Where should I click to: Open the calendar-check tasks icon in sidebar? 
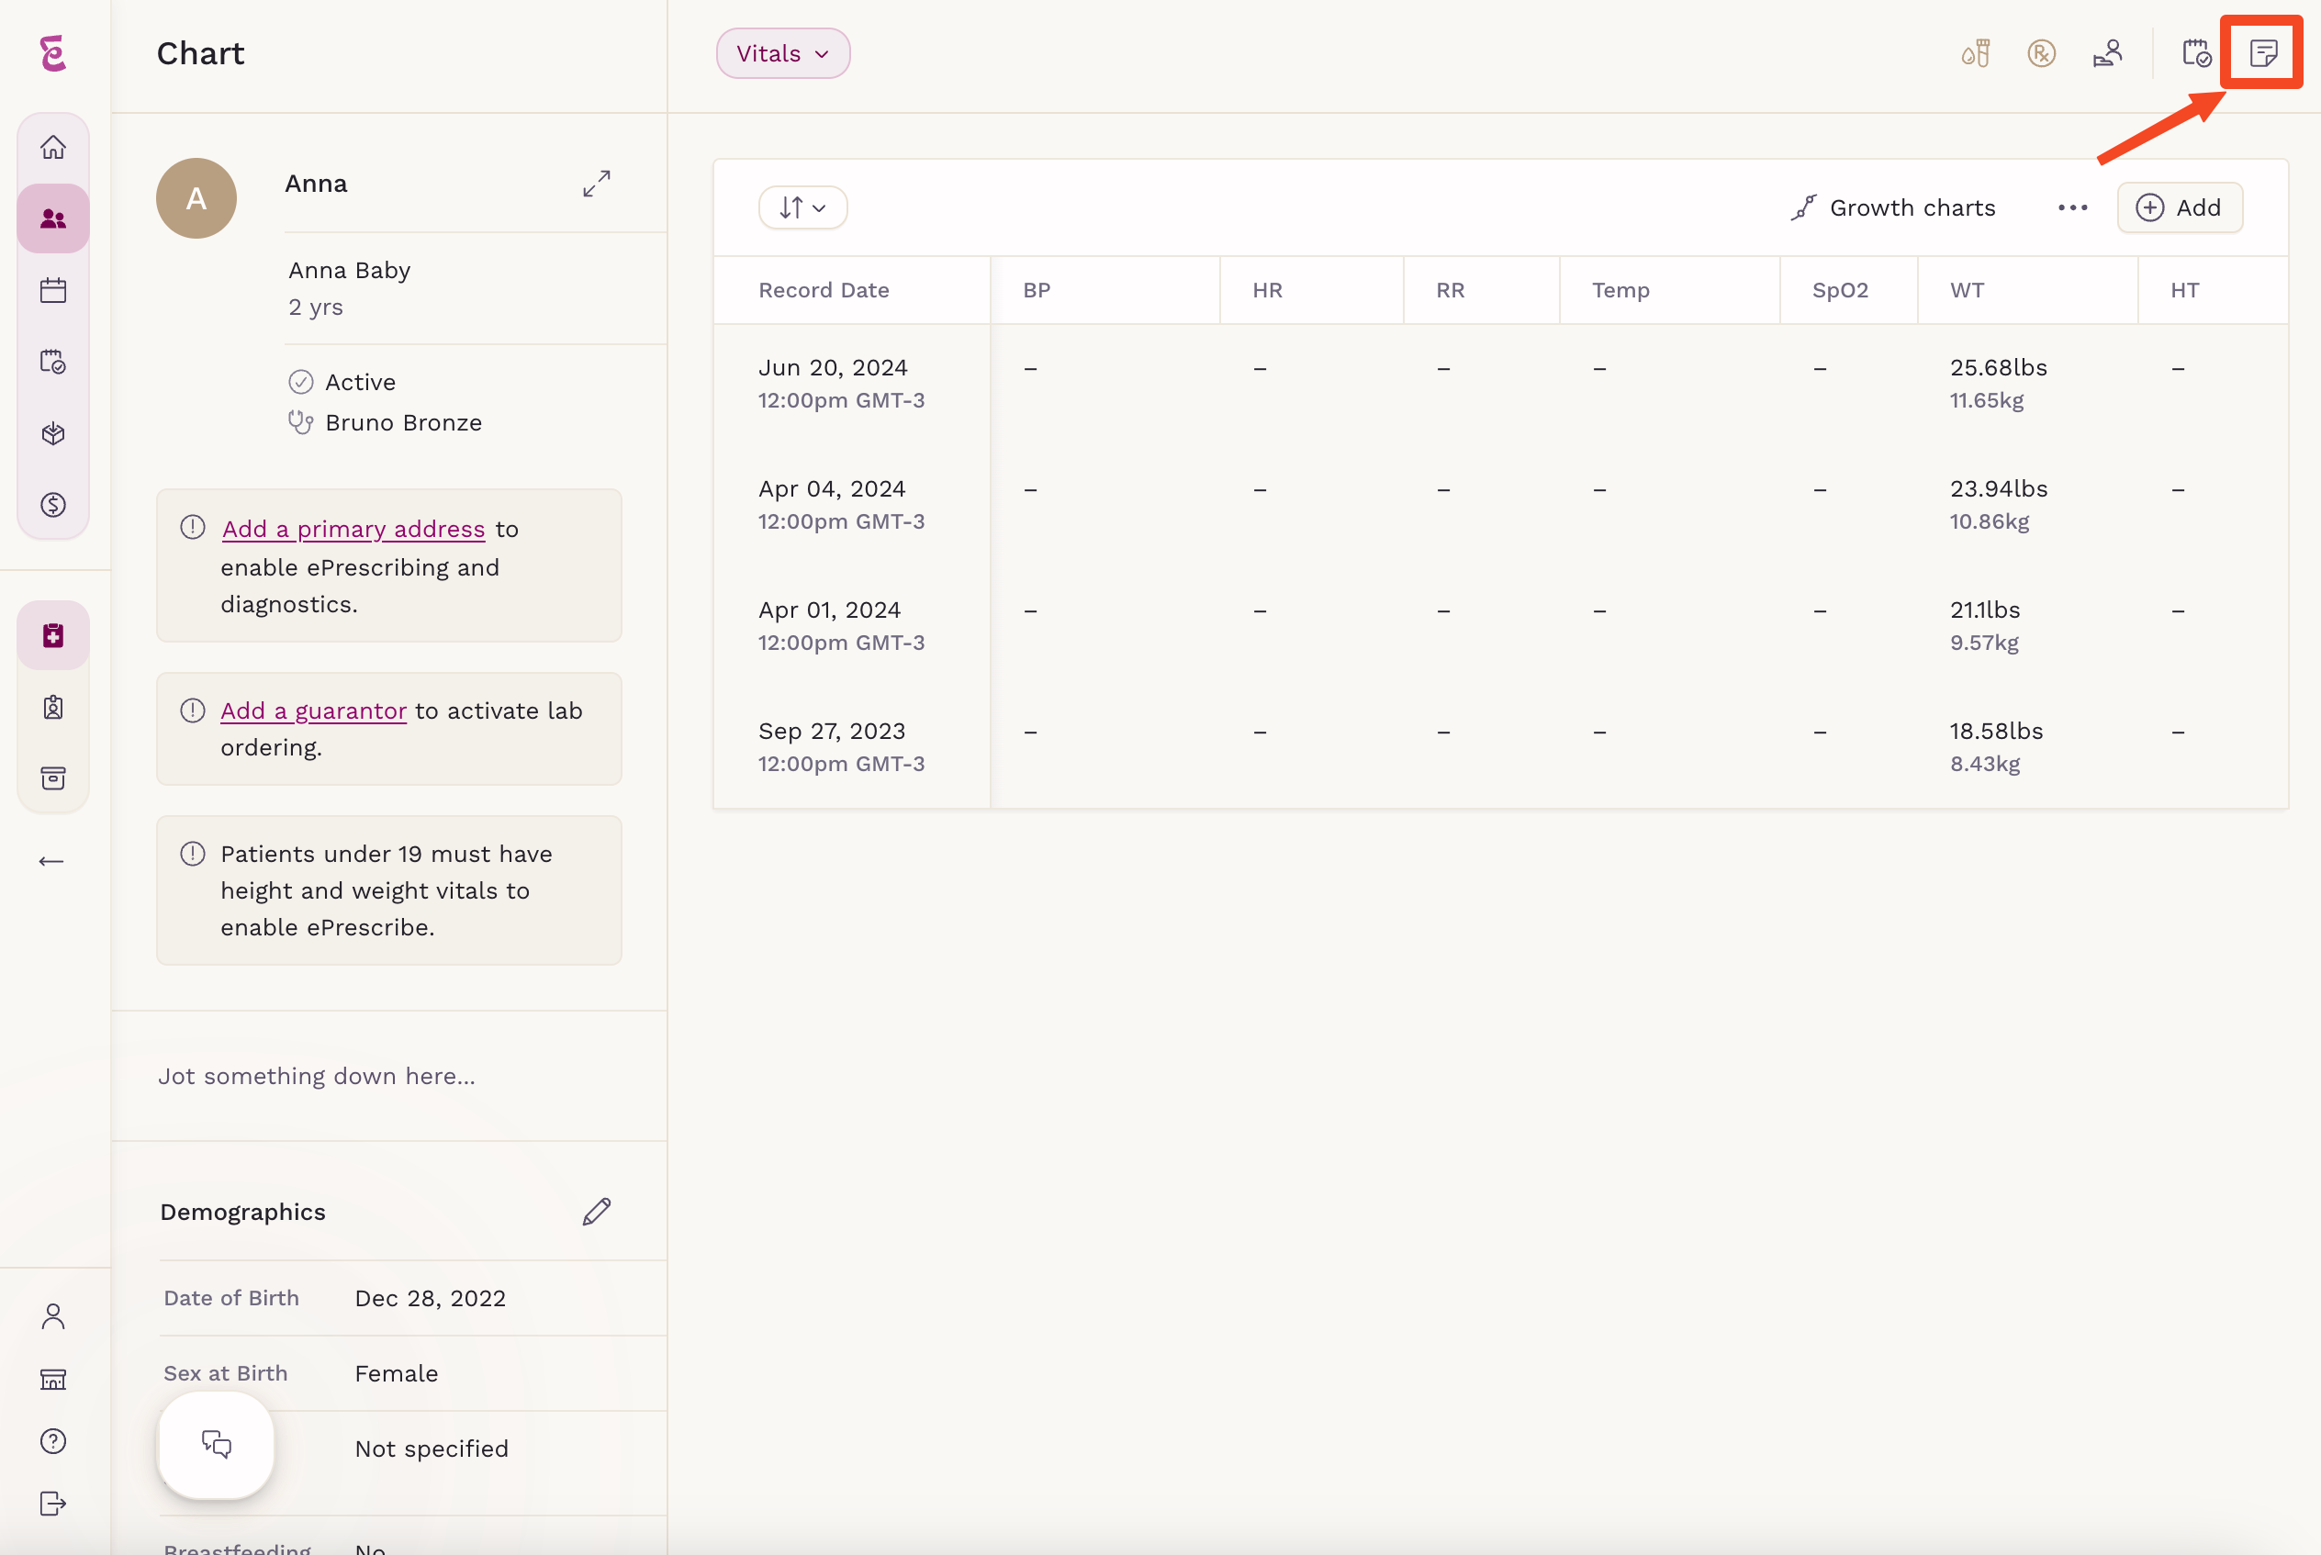pos(53,362)
